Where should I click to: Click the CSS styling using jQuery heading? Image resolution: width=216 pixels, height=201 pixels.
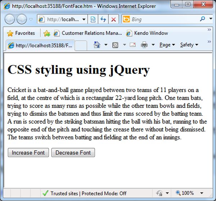[x=78, y=70]
